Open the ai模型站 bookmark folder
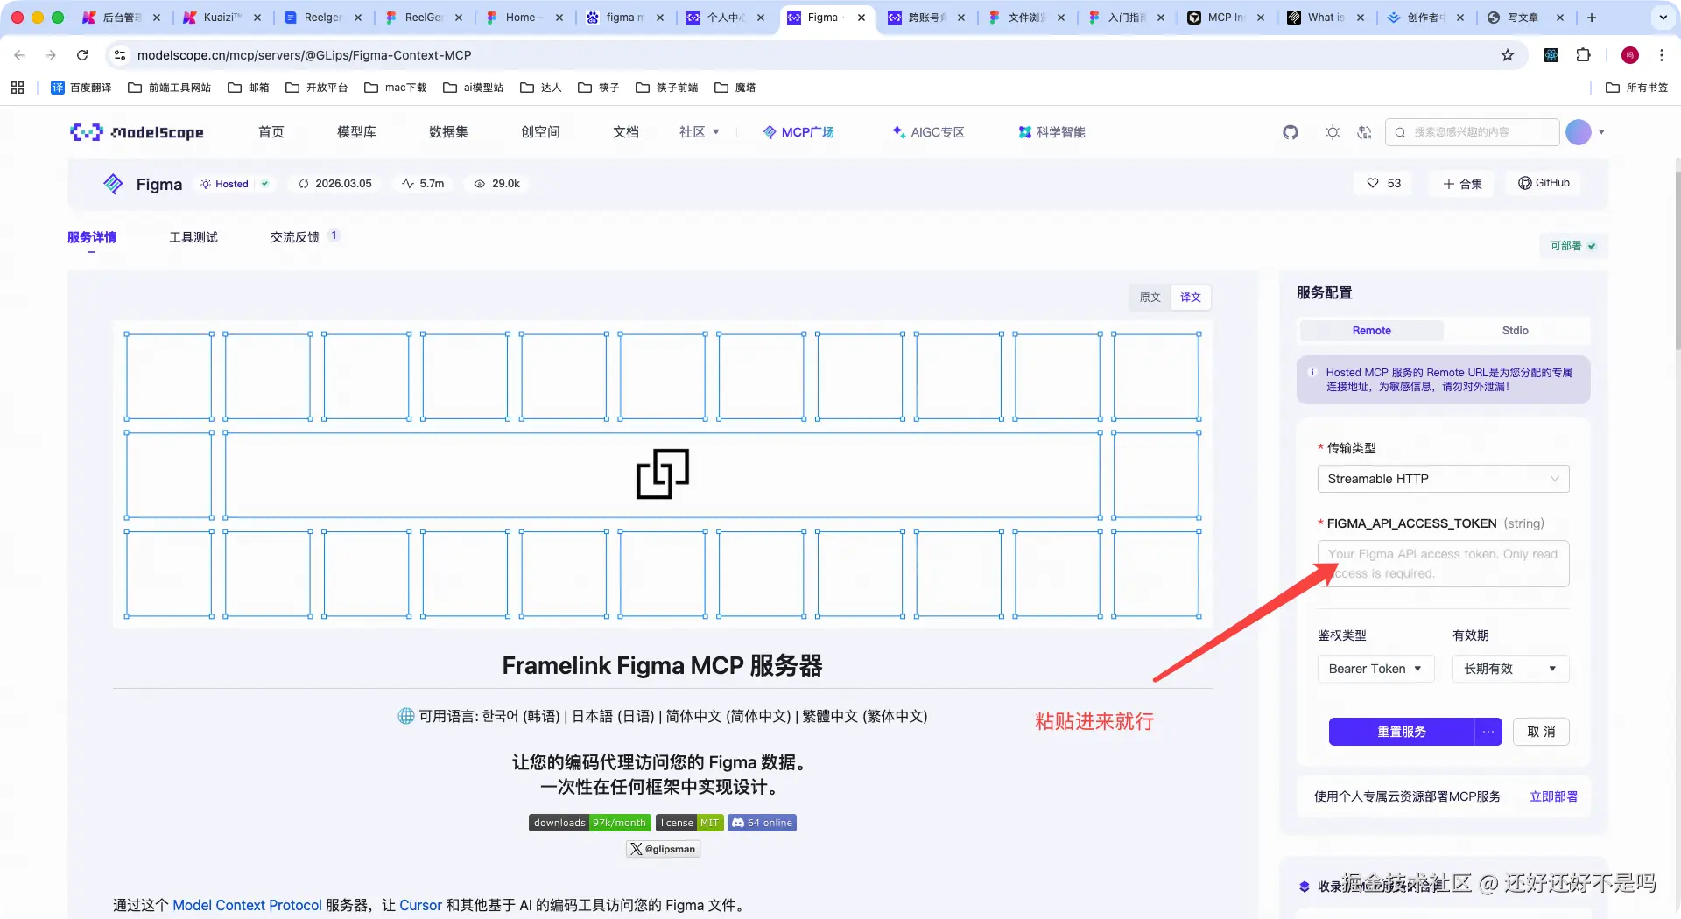Screen dimensions: 1681x919 point(474,88)
